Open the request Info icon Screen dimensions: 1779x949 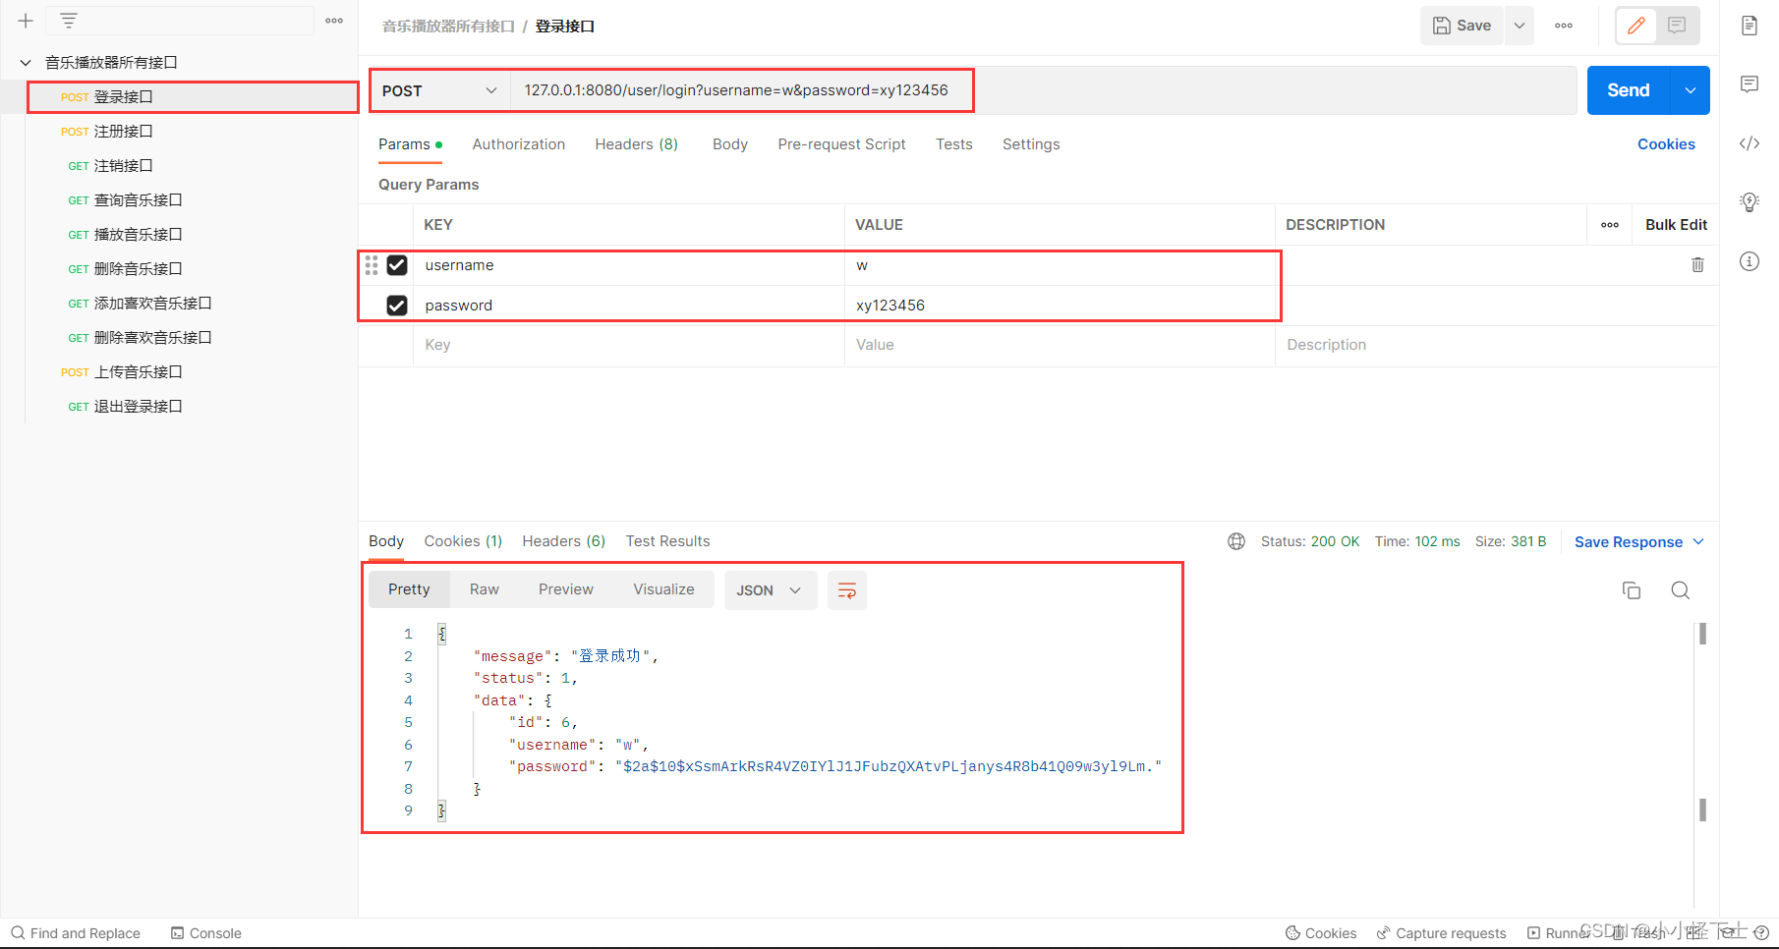(1750, 261)
